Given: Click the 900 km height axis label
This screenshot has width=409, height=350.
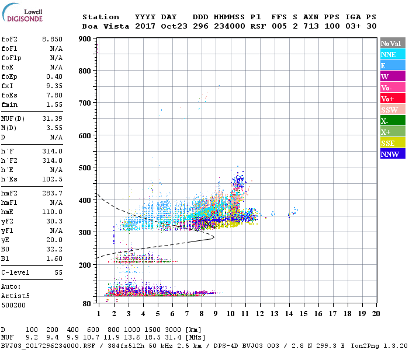Looking at the screenshot, I should (86, 39).
